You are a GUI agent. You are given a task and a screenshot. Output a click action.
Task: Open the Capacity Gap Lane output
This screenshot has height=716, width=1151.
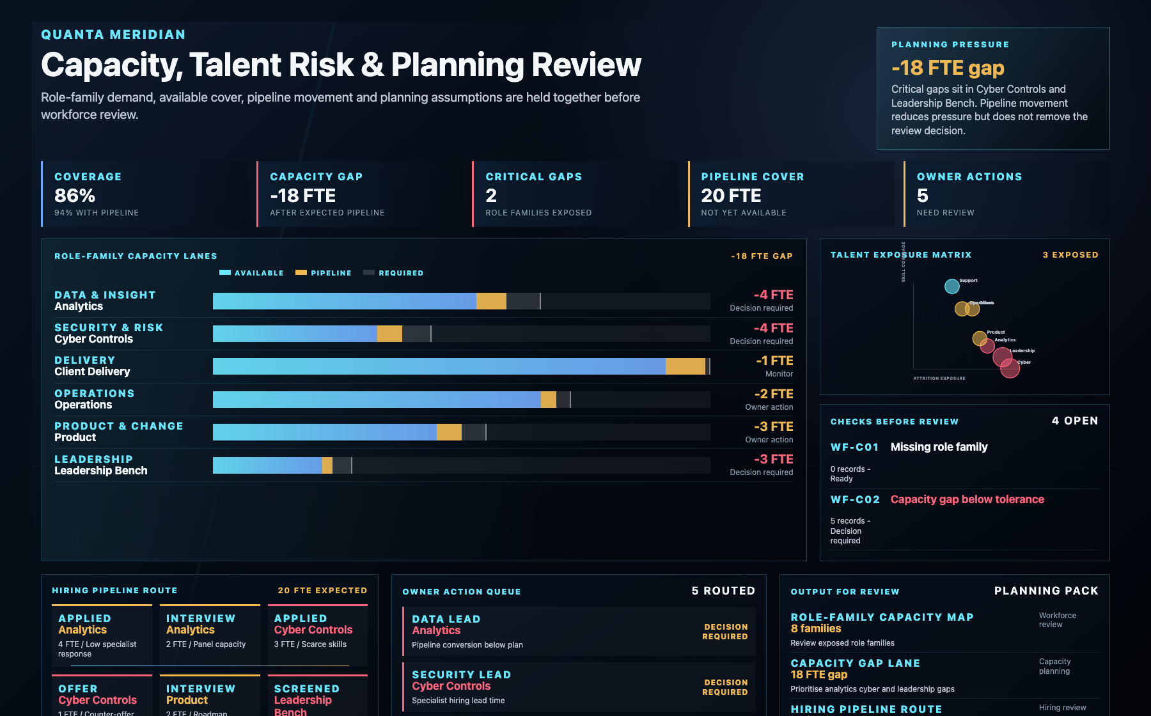[x=945, y=675]
